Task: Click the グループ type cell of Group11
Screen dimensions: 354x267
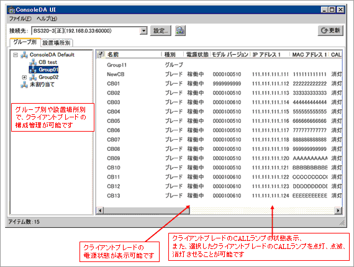Action: [174, 65]
